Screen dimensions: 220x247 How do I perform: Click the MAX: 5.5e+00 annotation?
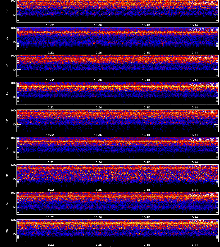click(202, 112)
